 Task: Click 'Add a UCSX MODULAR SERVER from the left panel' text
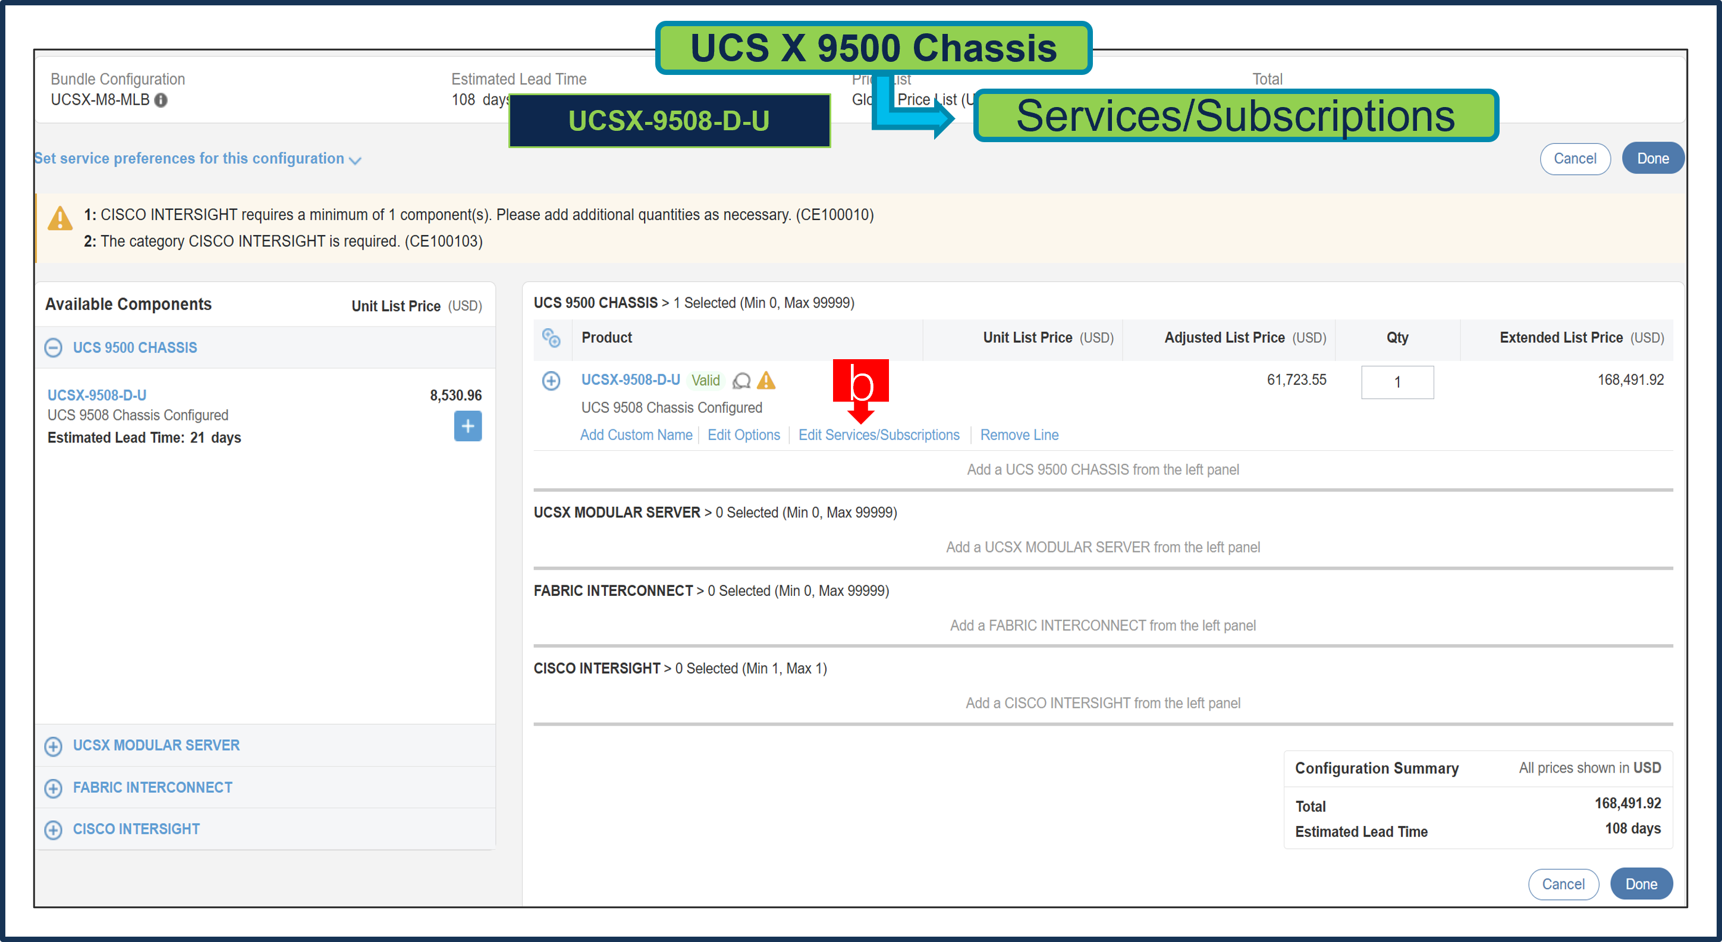coord(1103,548)
